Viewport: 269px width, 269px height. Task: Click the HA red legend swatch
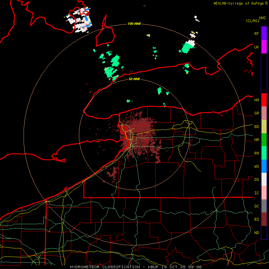264,100
